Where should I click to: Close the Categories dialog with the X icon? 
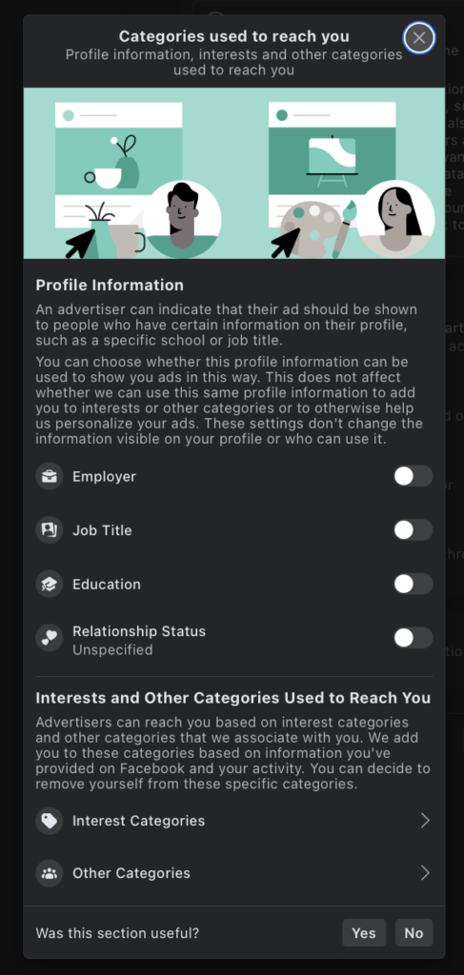click(419, 38)
